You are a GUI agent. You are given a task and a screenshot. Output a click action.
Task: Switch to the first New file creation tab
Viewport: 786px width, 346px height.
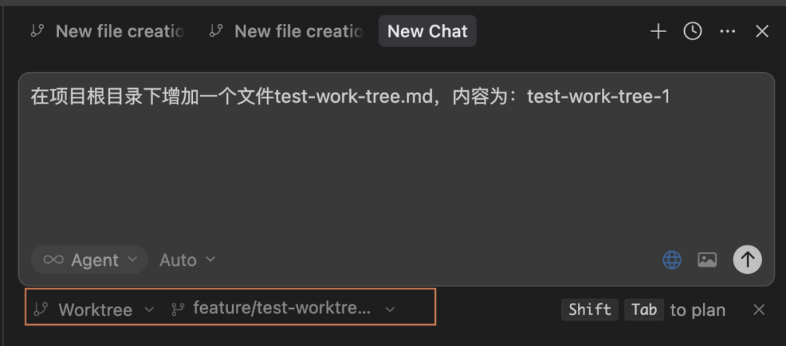[108, 31]
